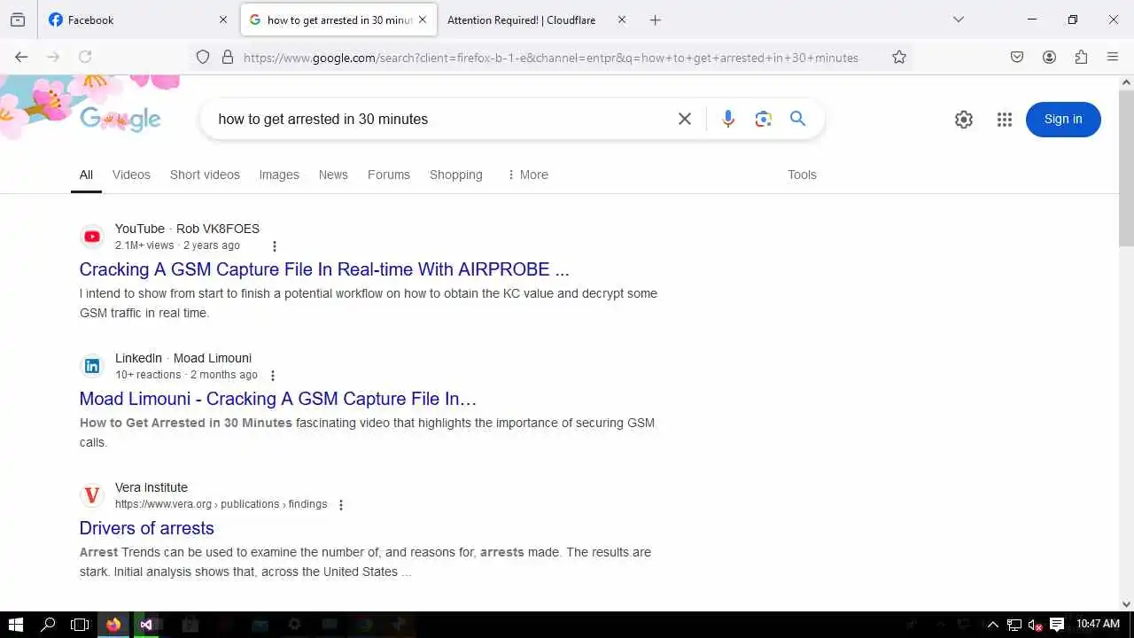View site security lock information

tap(228, 57)
